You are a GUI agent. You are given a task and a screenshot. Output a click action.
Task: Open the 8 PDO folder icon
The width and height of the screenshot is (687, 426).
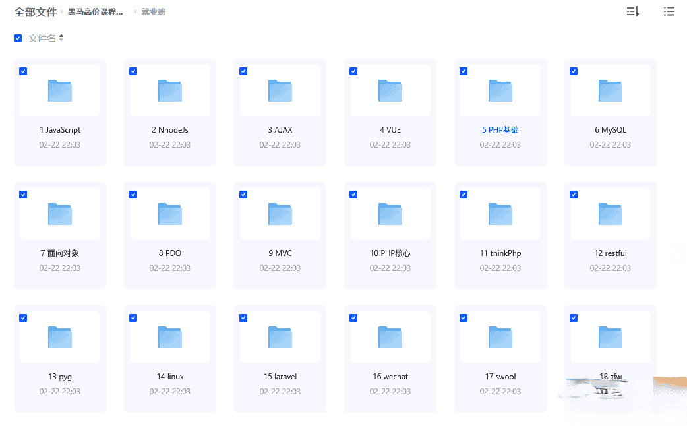coord(170,214)
